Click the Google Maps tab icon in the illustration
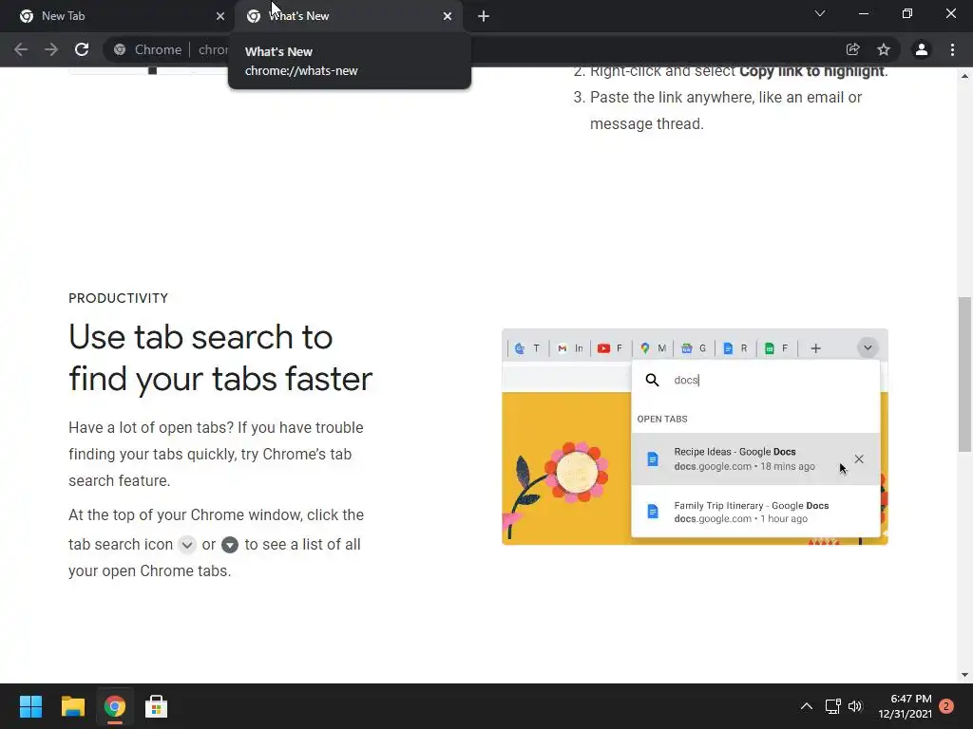Screen dimensions: 973x729 point(645,348)
